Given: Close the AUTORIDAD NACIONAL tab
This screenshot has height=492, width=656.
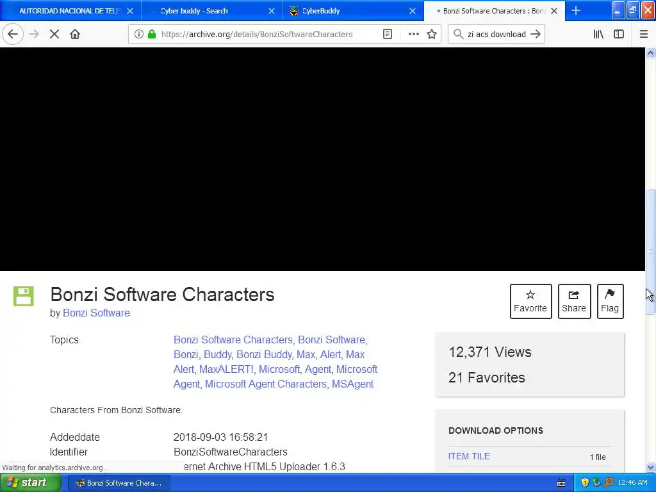Looking at the screenshot, I should tap(130, 11).
